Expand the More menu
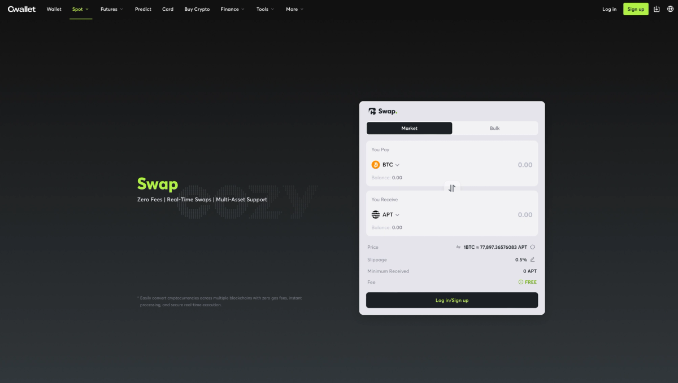This screenshot has width=678, height=383. point(294,9)
